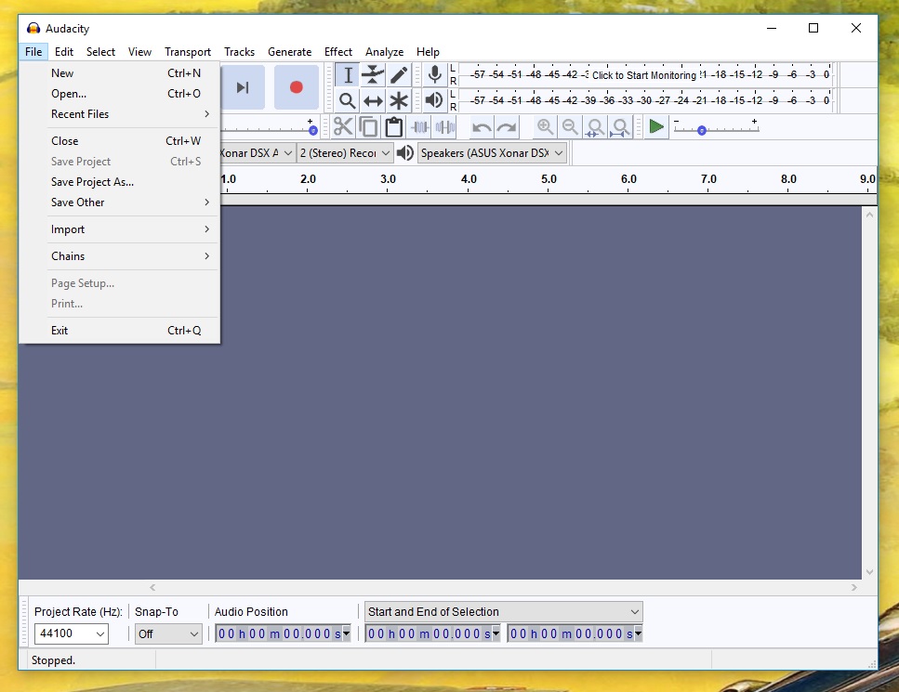899x692 pixels.
Task: Click the Silence audio icon
Action: [445, 126]
